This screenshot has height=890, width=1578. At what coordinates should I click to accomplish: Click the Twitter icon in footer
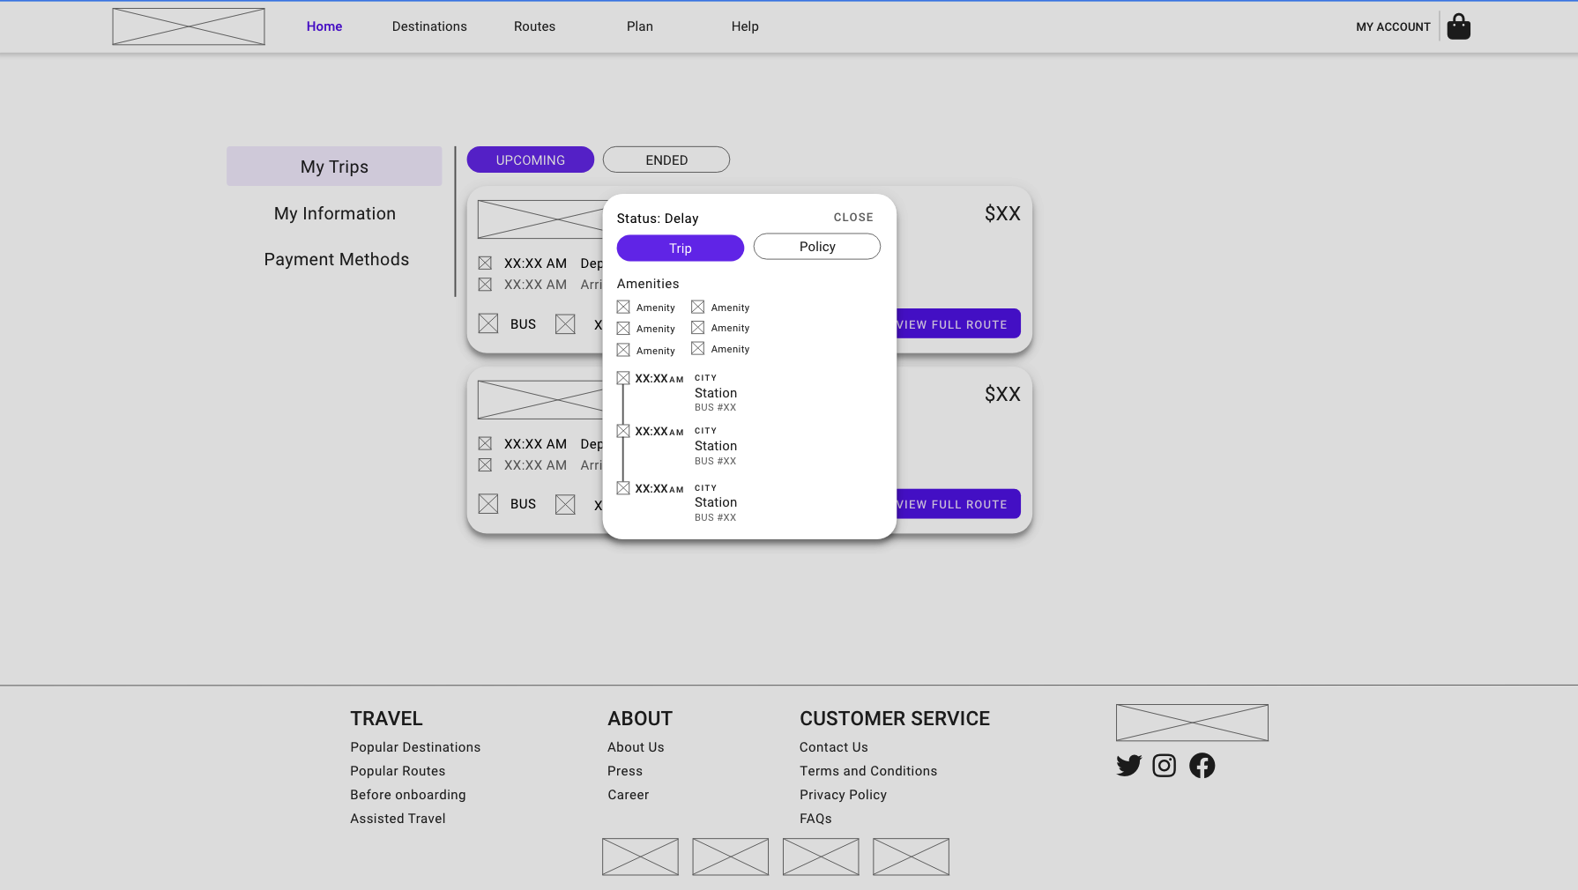[x=1128, y=765]
